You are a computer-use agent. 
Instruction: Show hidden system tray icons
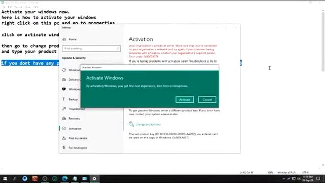point(284,179)
